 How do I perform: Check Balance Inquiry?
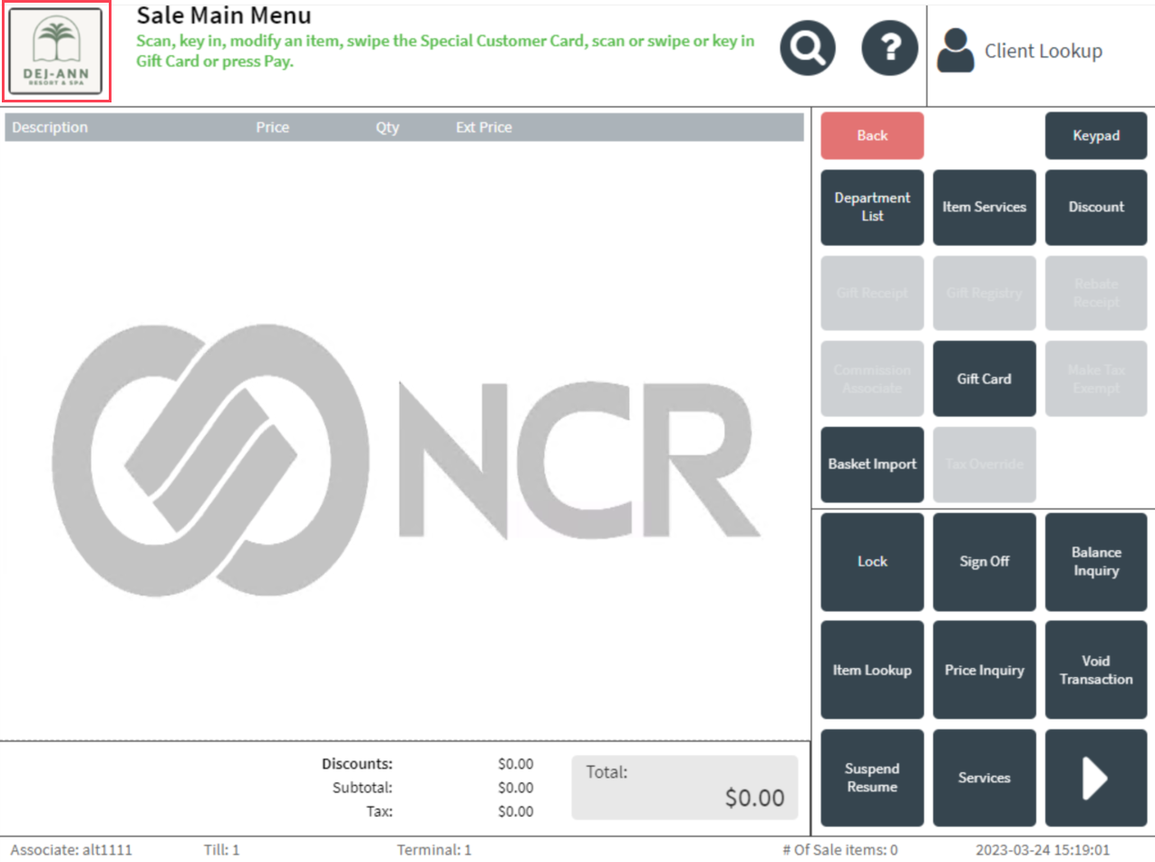click(x=1095, y=562)
